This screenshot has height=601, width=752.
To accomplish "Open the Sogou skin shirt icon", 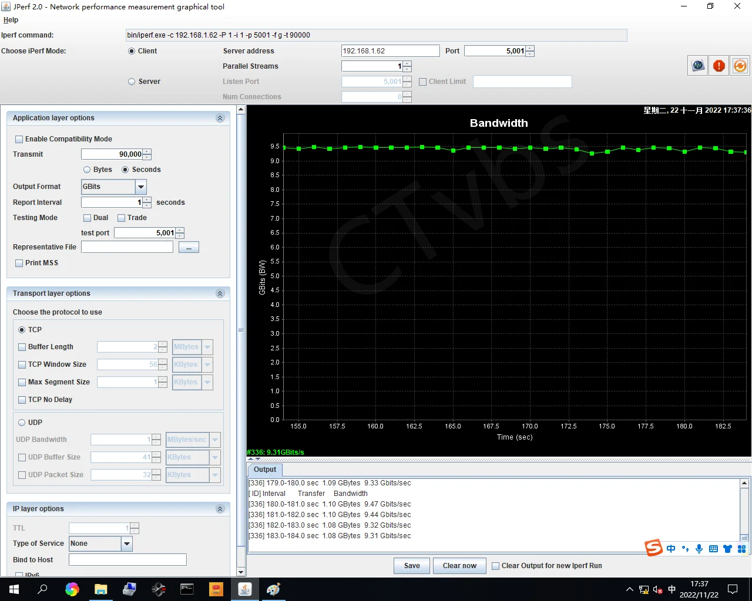I will pos(727,549).
